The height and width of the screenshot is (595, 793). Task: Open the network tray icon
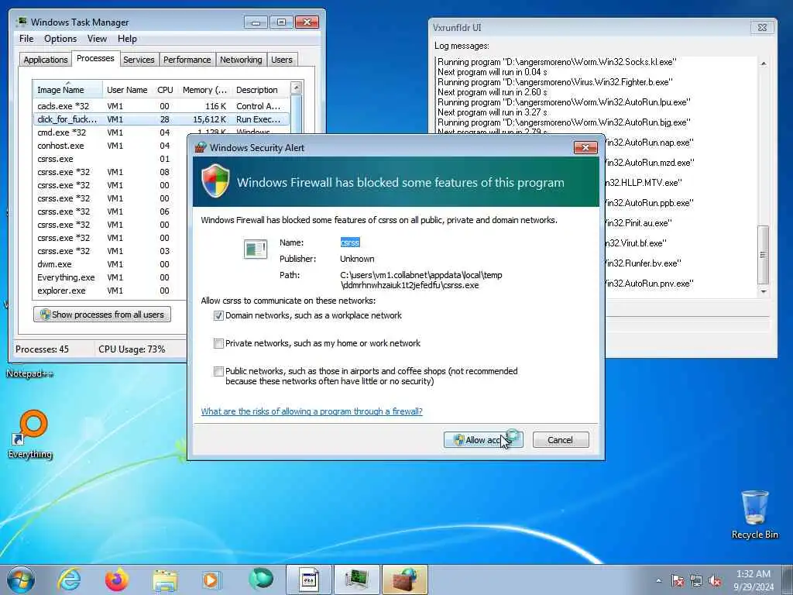696,581
